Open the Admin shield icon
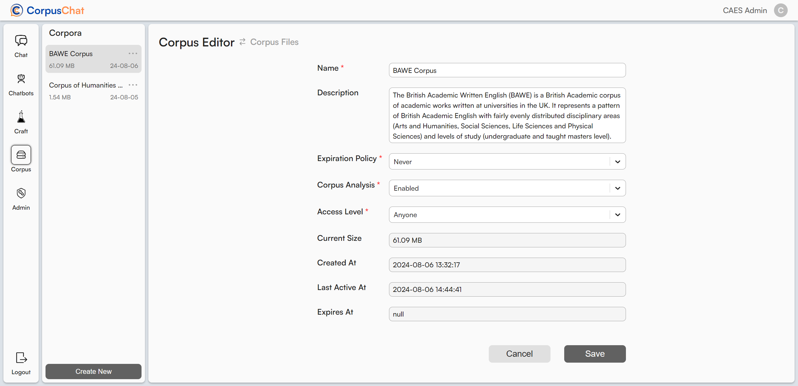 (21, 193)
